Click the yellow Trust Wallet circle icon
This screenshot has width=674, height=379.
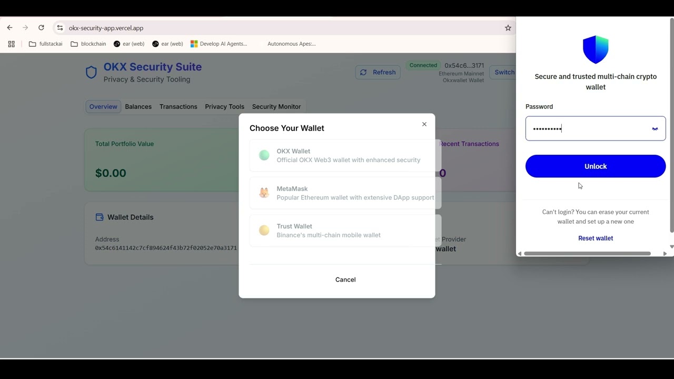click(264, 231)
